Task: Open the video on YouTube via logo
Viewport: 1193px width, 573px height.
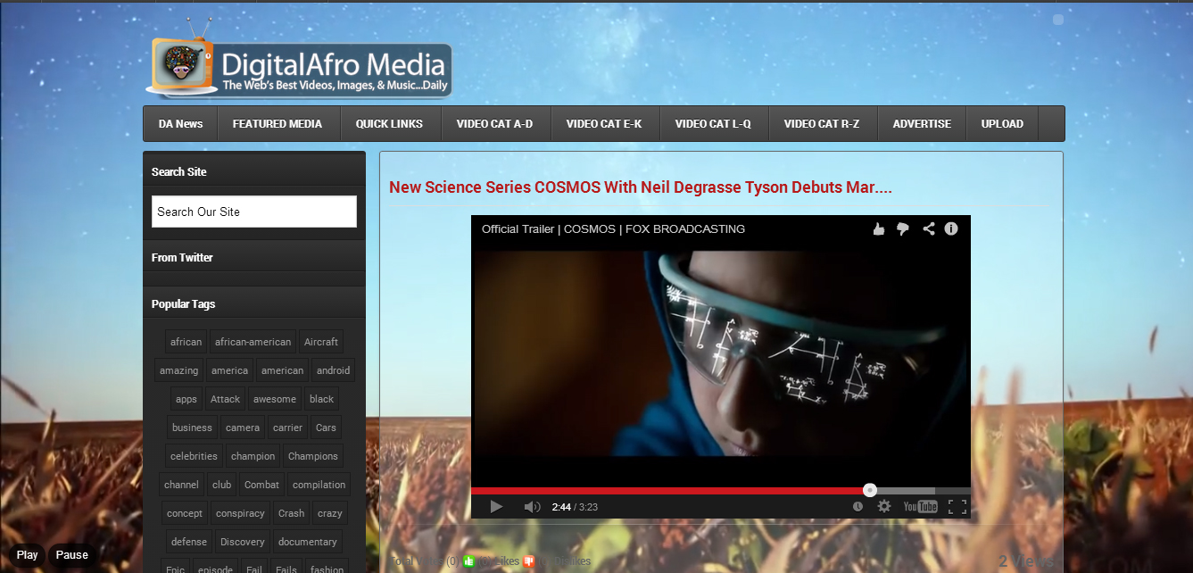Action: pos(920,506)
